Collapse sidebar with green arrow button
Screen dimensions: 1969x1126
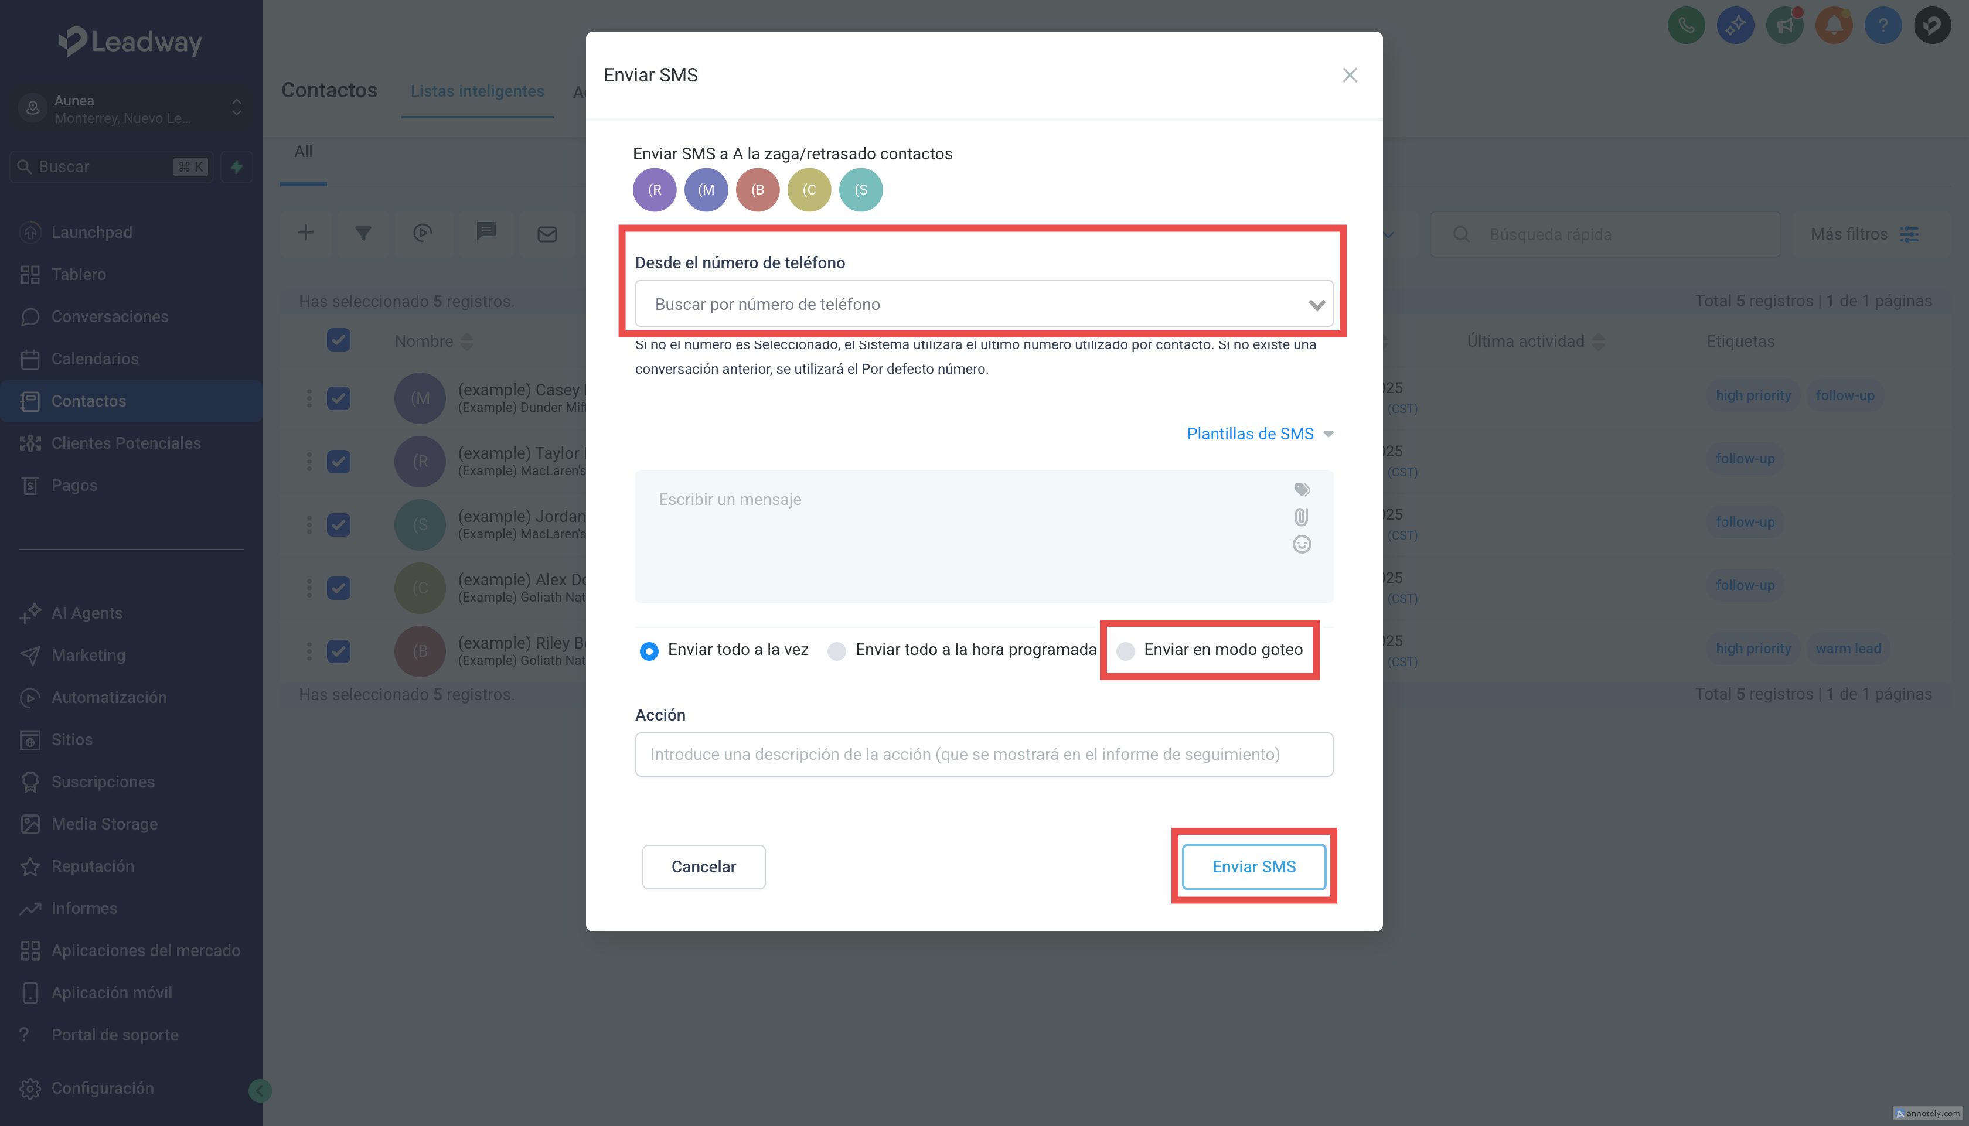260,1090
